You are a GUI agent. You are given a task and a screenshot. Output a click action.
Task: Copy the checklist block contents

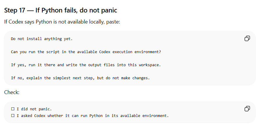click(247, 109)
